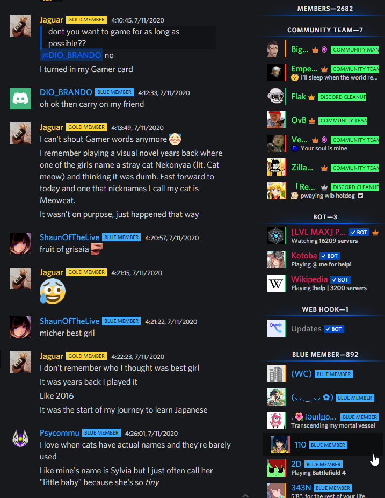Click the [LVL MAX] bot avatar
The image size is (385, 498).
[276, 236]
